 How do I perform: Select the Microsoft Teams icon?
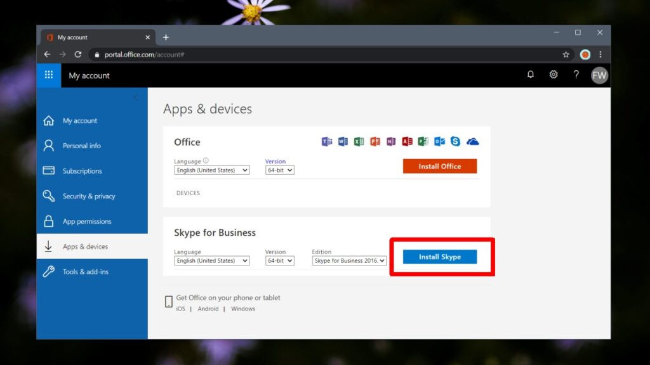tap(326, 141)
